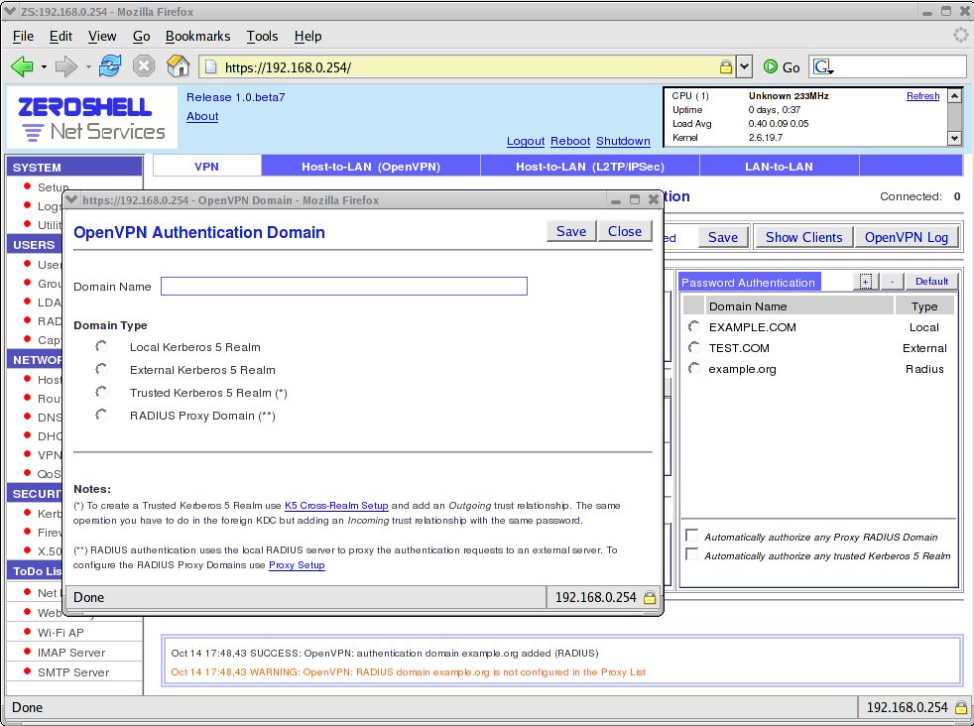Click the green Back arrow icon
The height and width of the screenshot is (726, 974).
pyautogui.click(x=23, y=65)
